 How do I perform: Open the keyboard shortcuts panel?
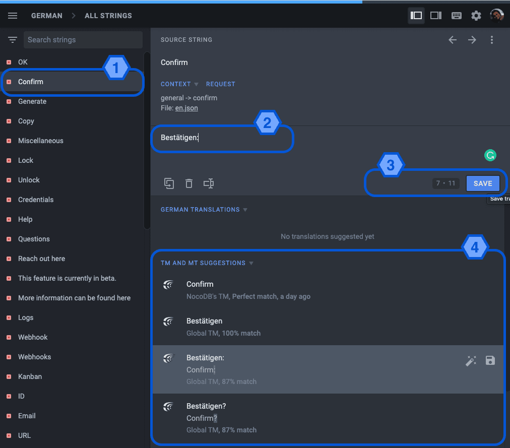click(457, 16)
